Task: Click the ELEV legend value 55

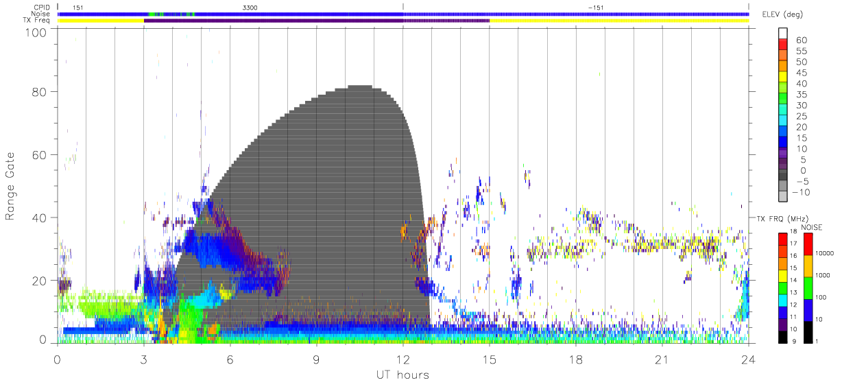Action: click(800, 51)
